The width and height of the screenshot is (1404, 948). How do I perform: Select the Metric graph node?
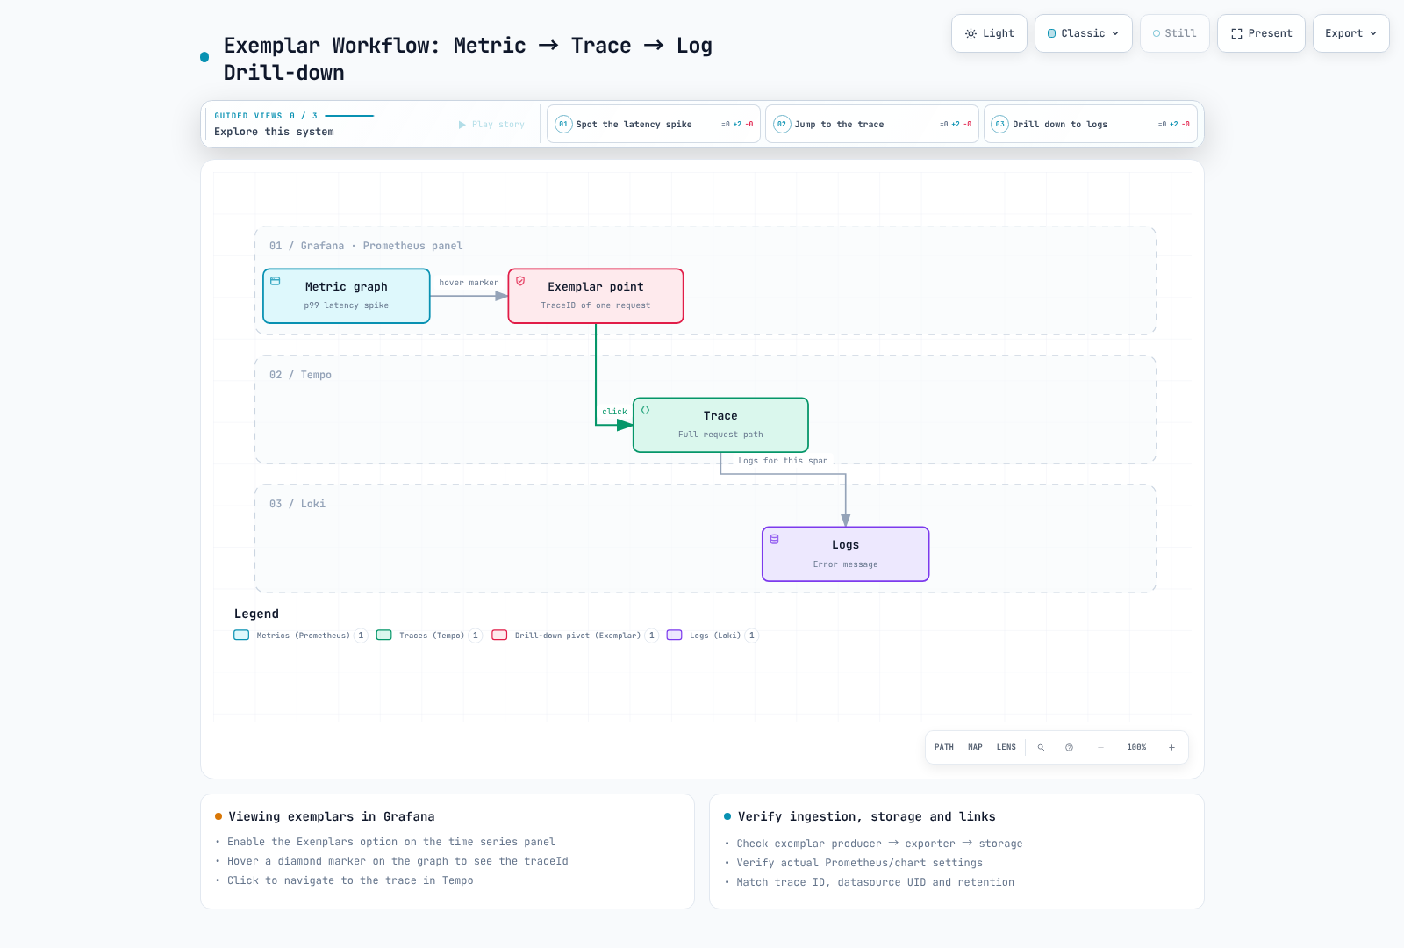[347, 296]
